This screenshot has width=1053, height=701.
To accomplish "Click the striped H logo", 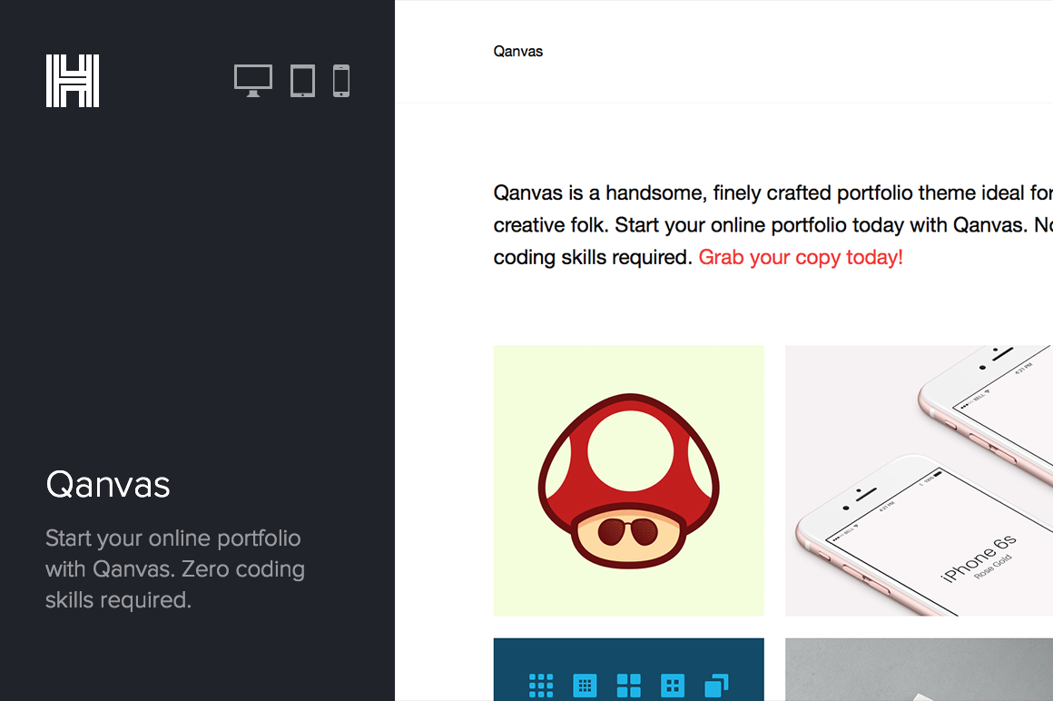I will pyautogui.click(x=73, y=81).
